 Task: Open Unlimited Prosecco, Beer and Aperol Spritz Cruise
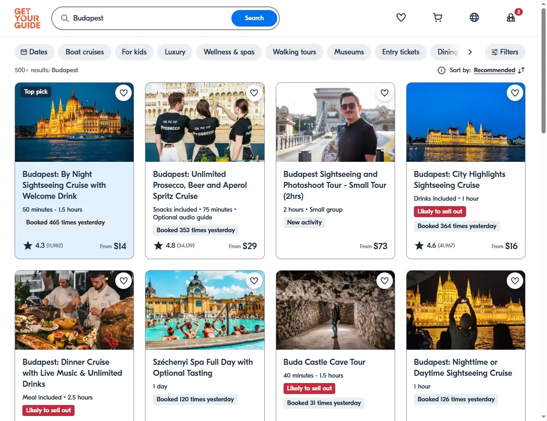click(x=200, y=185)
